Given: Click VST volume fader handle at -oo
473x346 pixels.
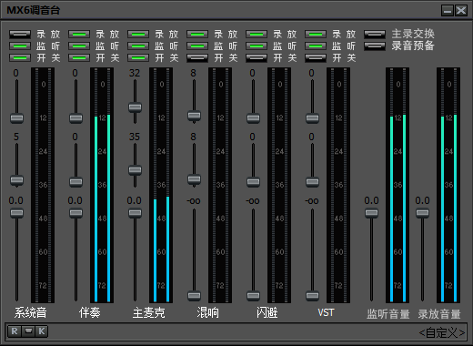Looking at the screenshot, I should [312, 295].
